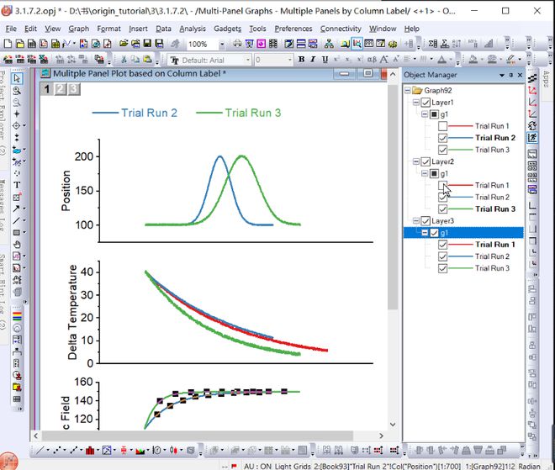This screenshot has width=555, height=470.
Task: Click the Save Project floppy icon
Action: point(147,44)
